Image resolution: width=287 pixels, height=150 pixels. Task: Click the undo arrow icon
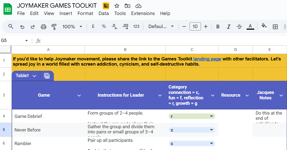22,27
